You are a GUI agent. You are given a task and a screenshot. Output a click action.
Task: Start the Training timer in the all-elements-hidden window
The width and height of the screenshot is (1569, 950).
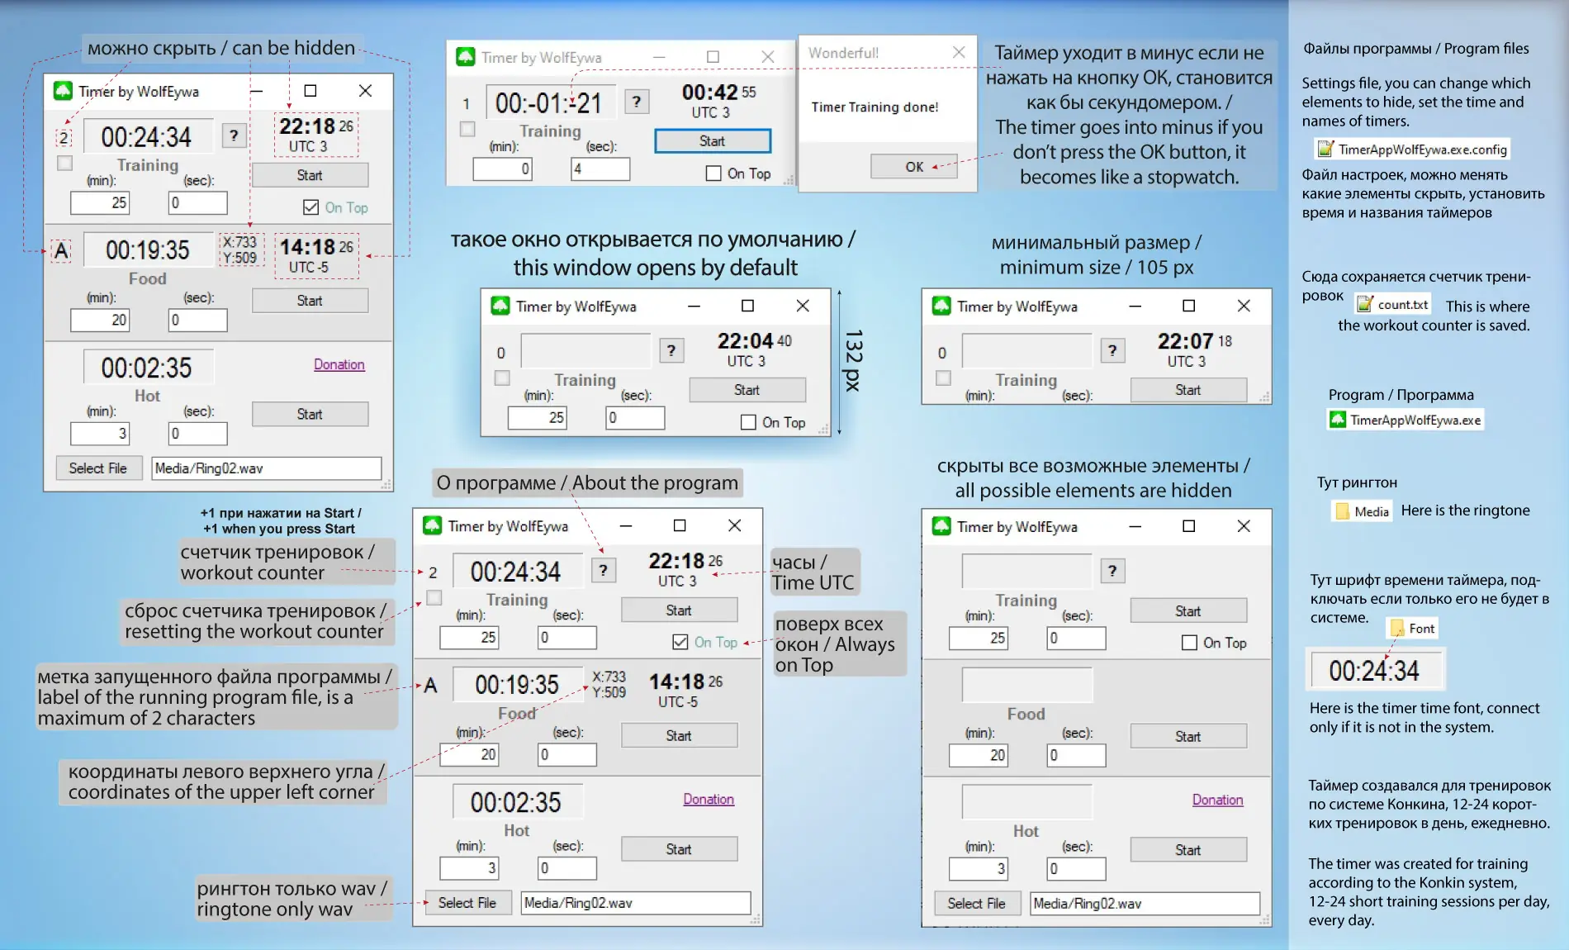(x=1188, y=611)
